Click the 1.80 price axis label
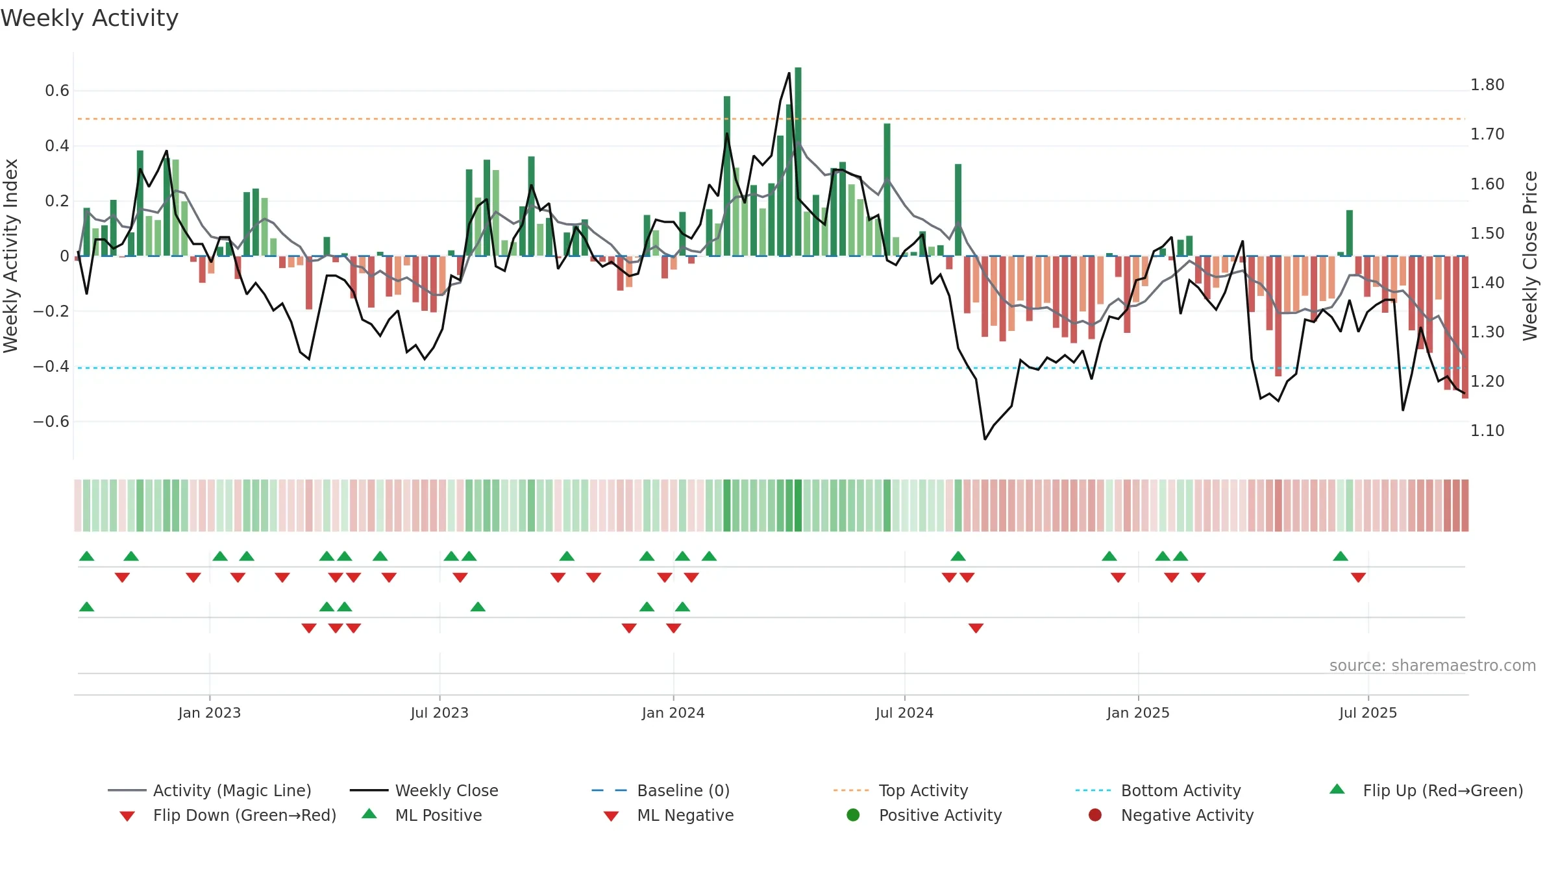The image size is (1558, 876). (1487, 85)
